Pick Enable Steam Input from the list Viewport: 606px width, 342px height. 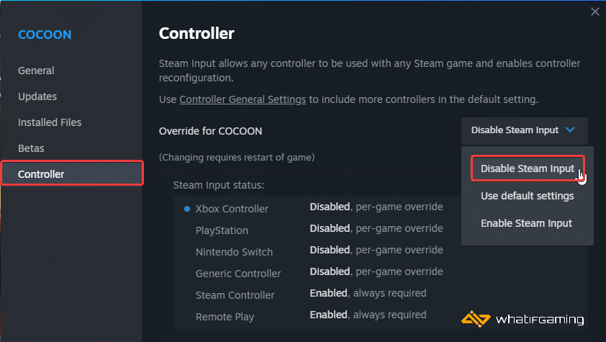[527, 223]
